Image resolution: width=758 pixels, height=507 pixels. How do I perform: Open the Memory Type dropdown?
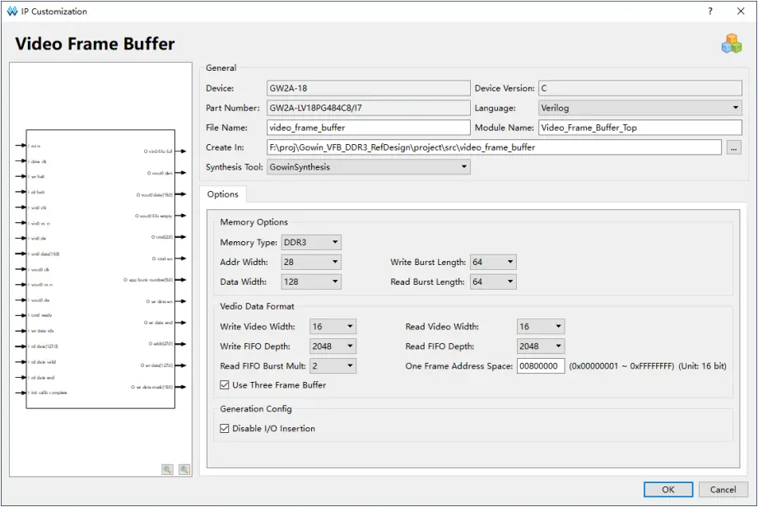point(311,243)
